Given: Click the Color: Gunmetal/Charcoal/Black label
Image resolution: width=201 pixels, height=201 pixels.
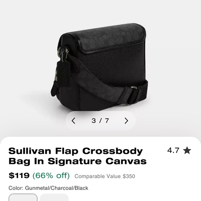Looking at the screenshot, I should point(48,188).
